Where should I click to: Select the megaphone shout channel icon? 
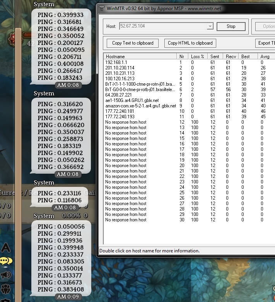pyautogui.click(x=6, y=275)
